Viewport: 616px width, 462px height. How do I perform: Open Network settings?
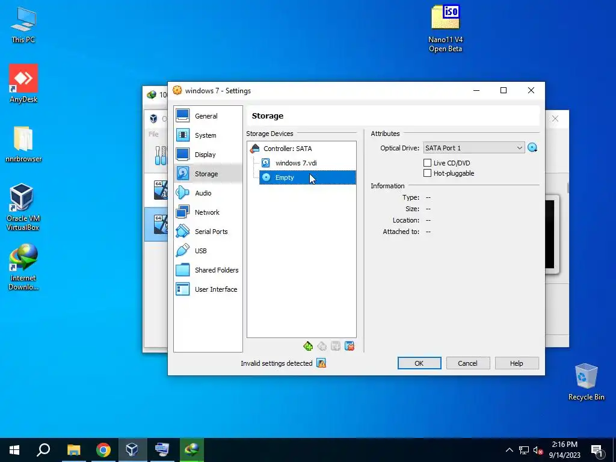coord(208,212)
